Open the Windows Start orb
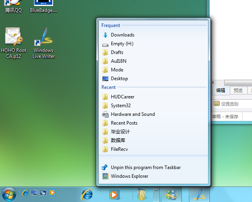The image size is (252, 202). click(9, 194)
